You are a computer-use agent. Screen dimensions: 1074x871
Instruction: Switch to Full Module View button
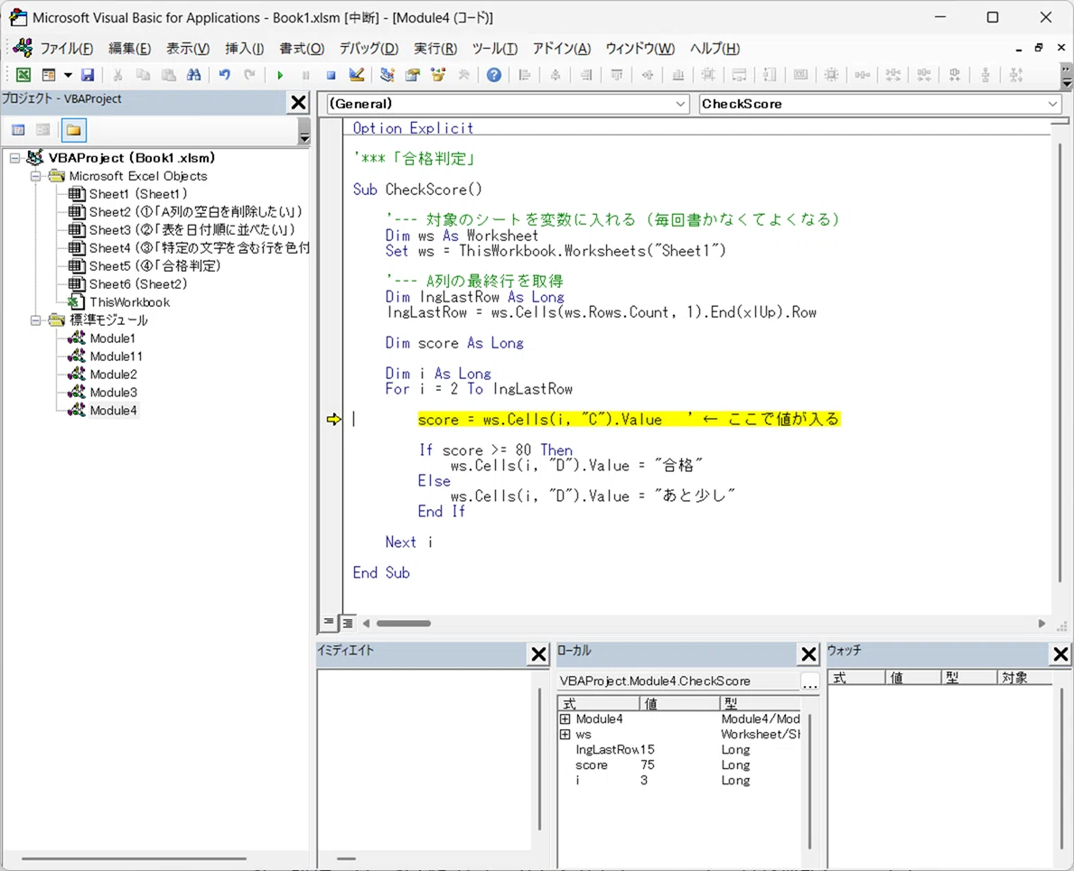pyautogui.click(x=348, y=623)
